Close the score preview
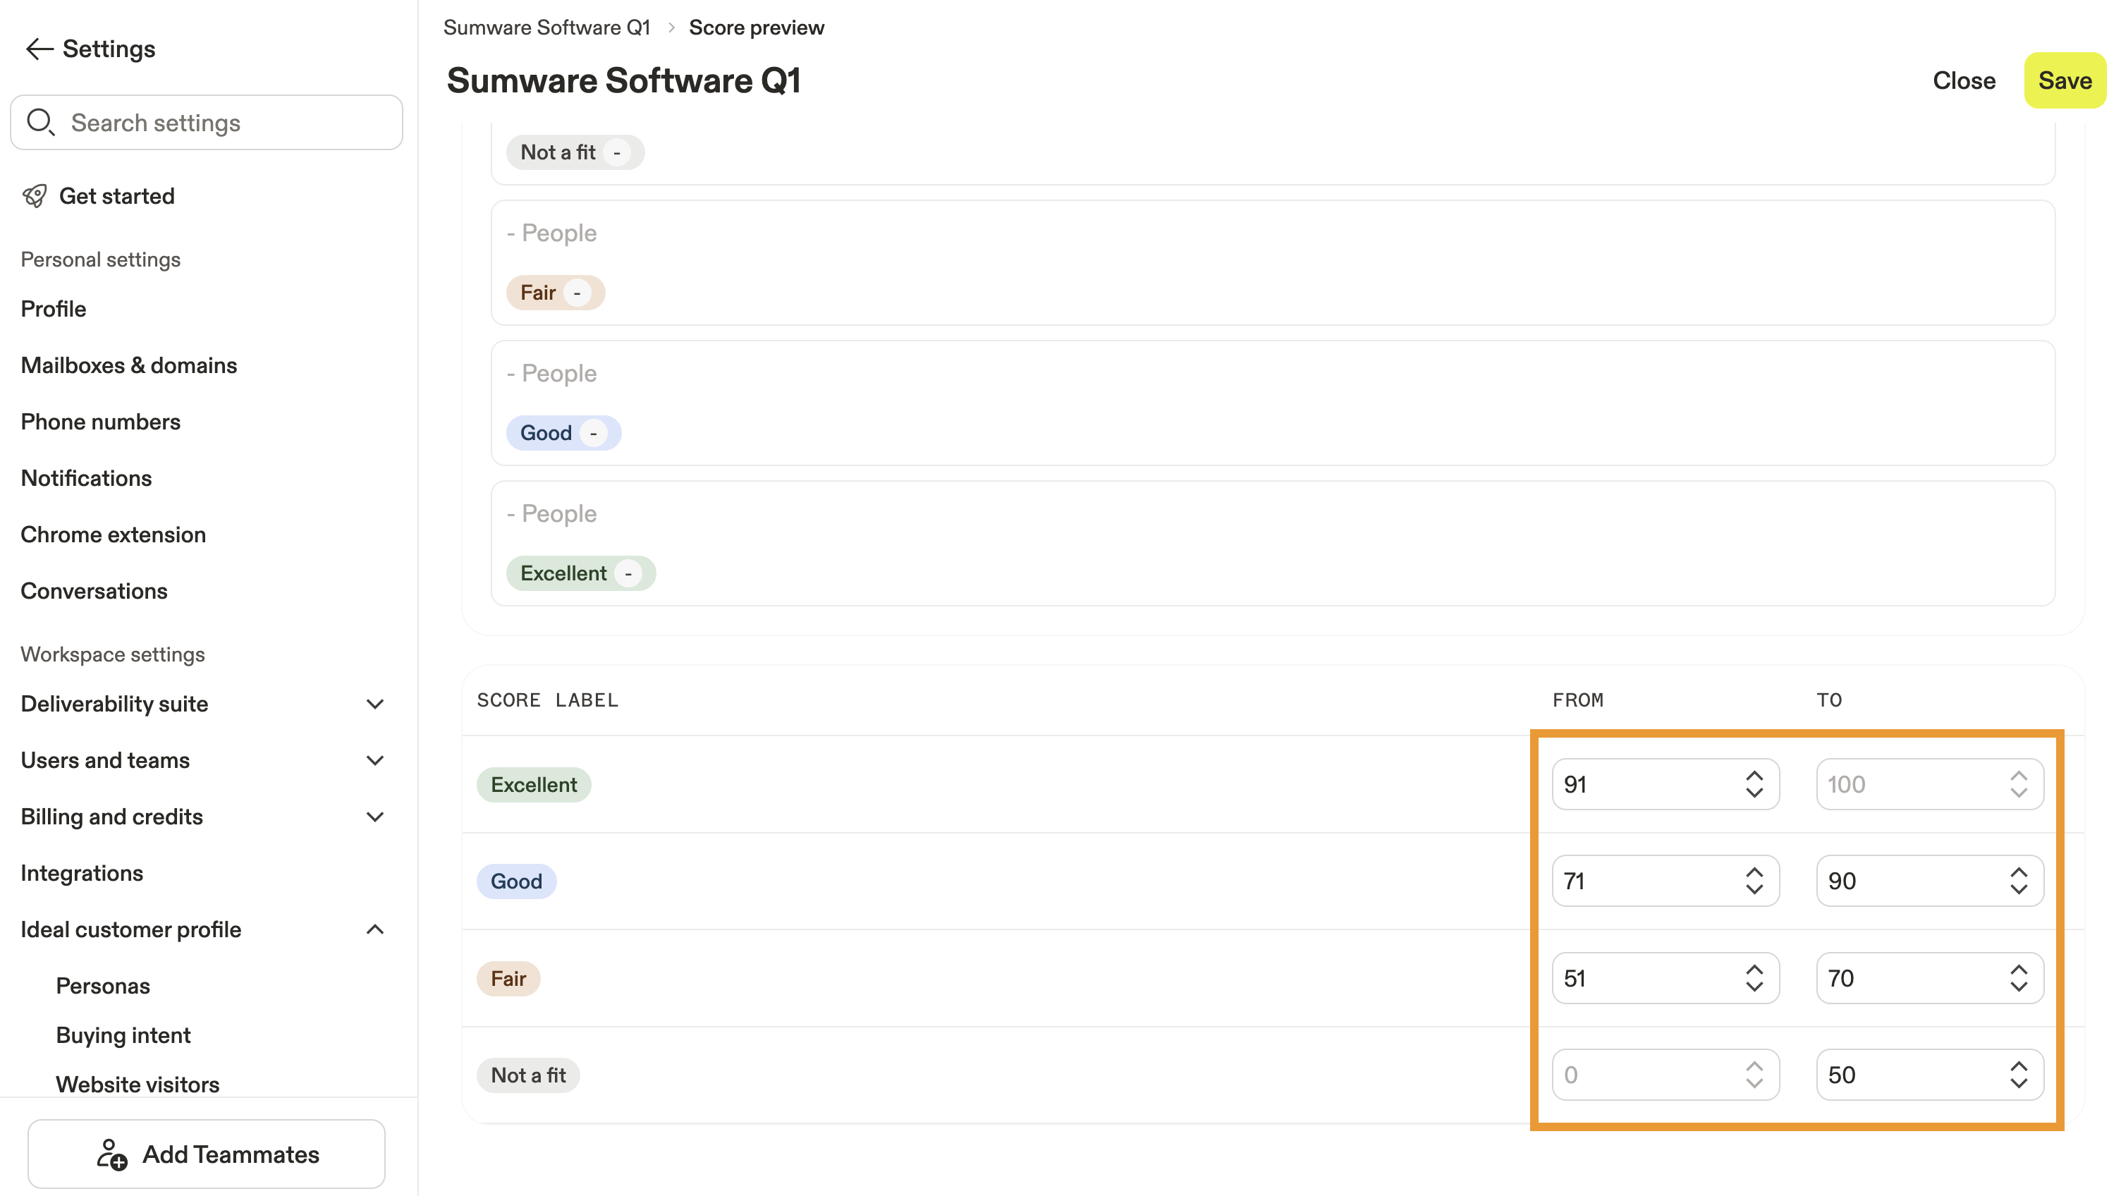The image size is (2121, 1196). coord(1964,80)
